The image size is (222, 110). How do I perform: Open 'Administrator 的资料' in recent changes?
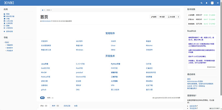tap(195, 81)
